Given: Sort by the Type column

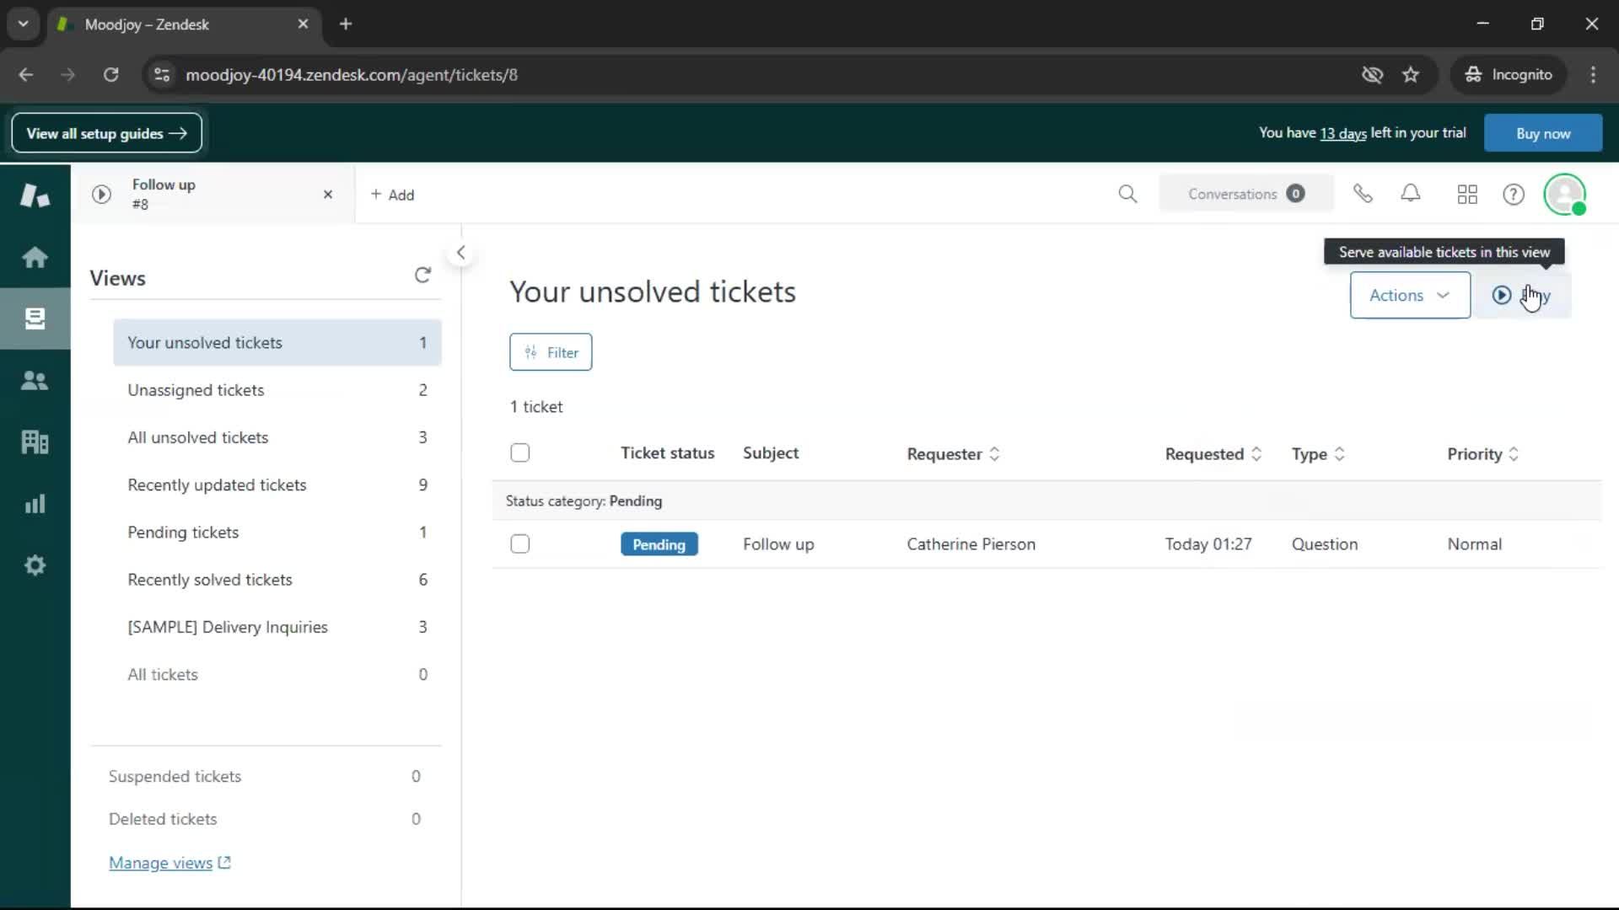Looking at the screenshot, I should coord(1318,454).
